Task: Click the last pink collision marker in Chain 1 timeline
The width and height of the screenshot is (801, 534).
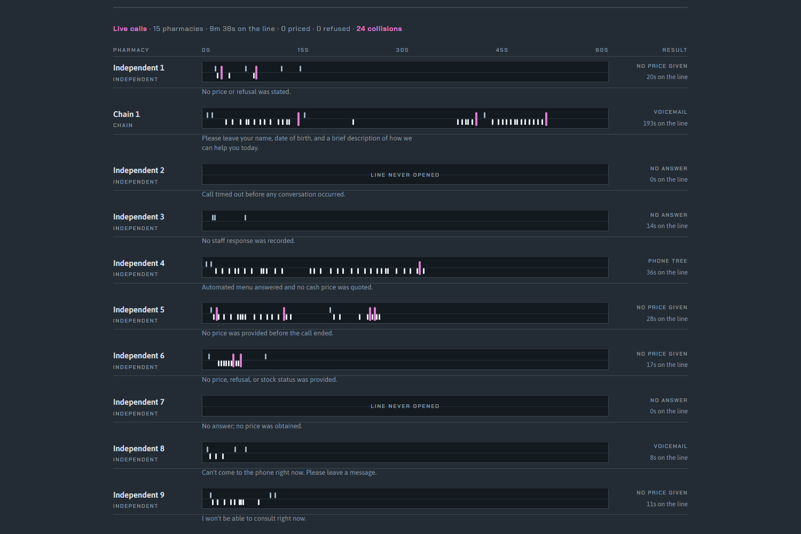Action: tap(546, 119)
